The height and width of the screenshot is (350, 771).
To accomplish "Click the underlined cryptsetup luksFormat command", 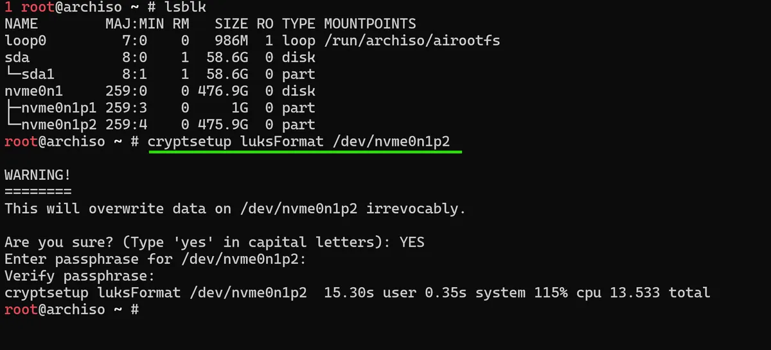I will pos(305,141).
